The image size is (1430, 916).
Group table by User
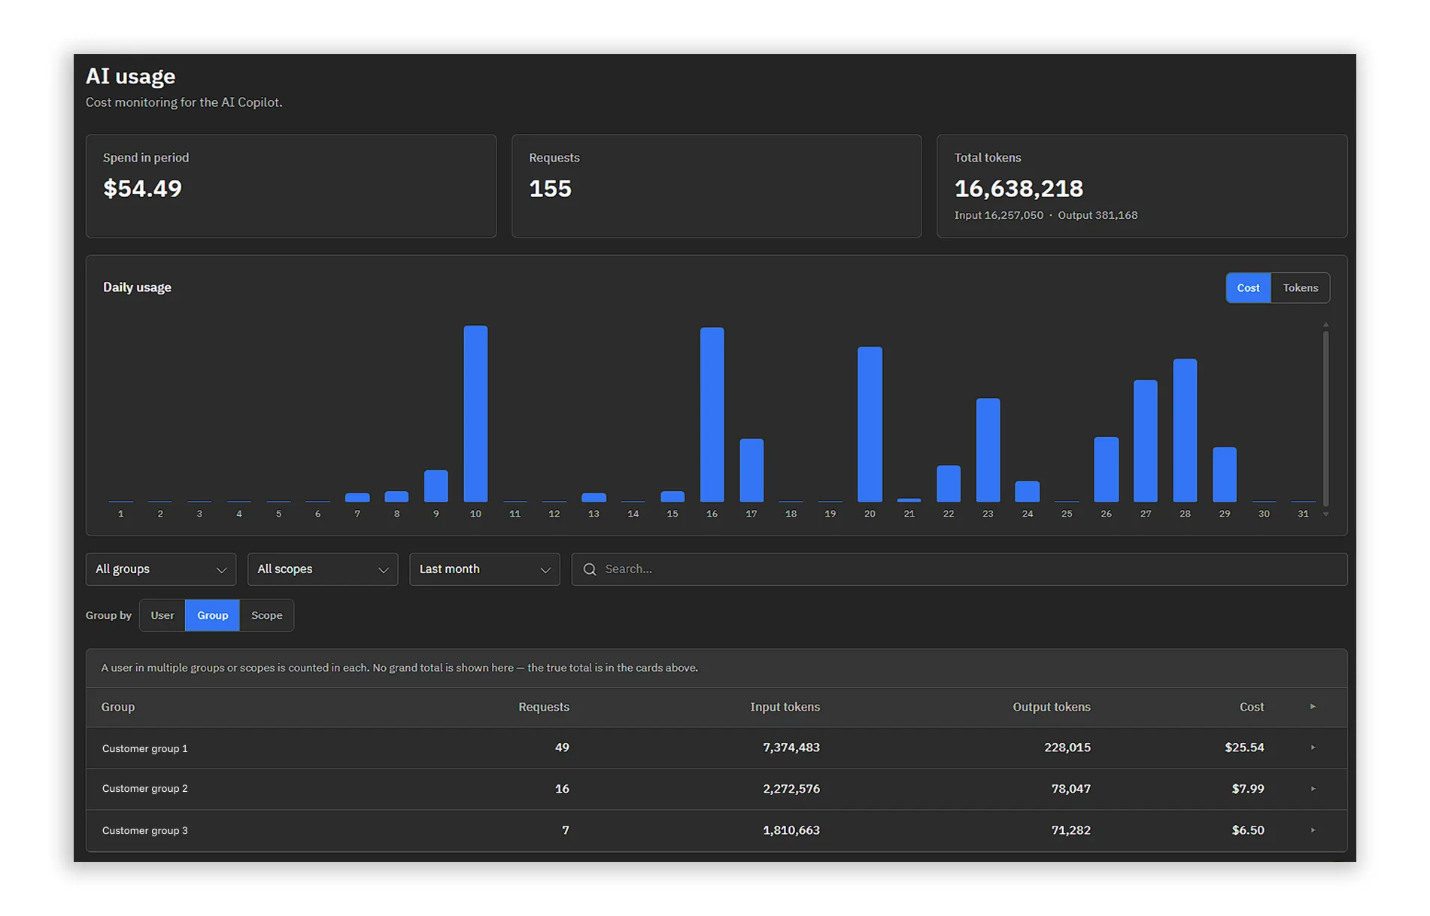click(162, 615)
